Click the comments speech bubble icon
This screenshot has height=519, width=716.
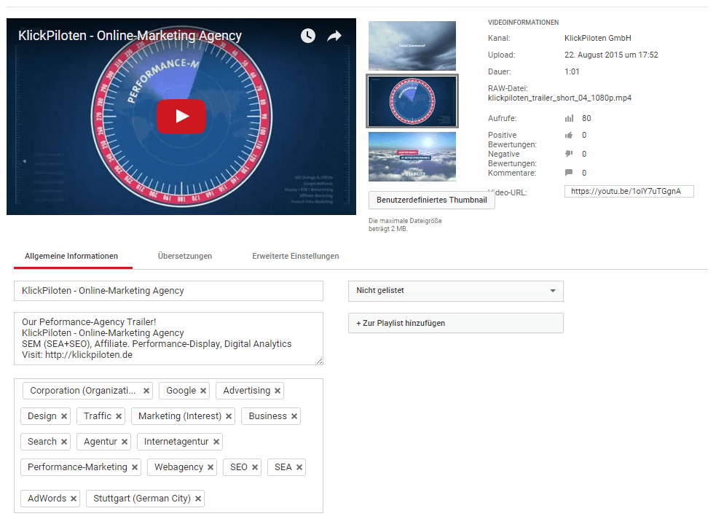(x=569, y=173)
